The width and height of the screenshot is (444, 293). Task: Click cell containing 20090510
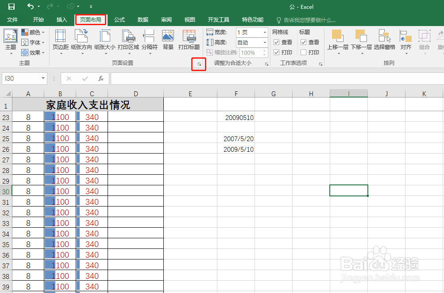pos(236,117)
